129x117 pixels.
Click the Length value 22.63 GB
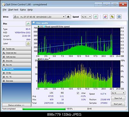pyautogui.click(x=26, y=36)
